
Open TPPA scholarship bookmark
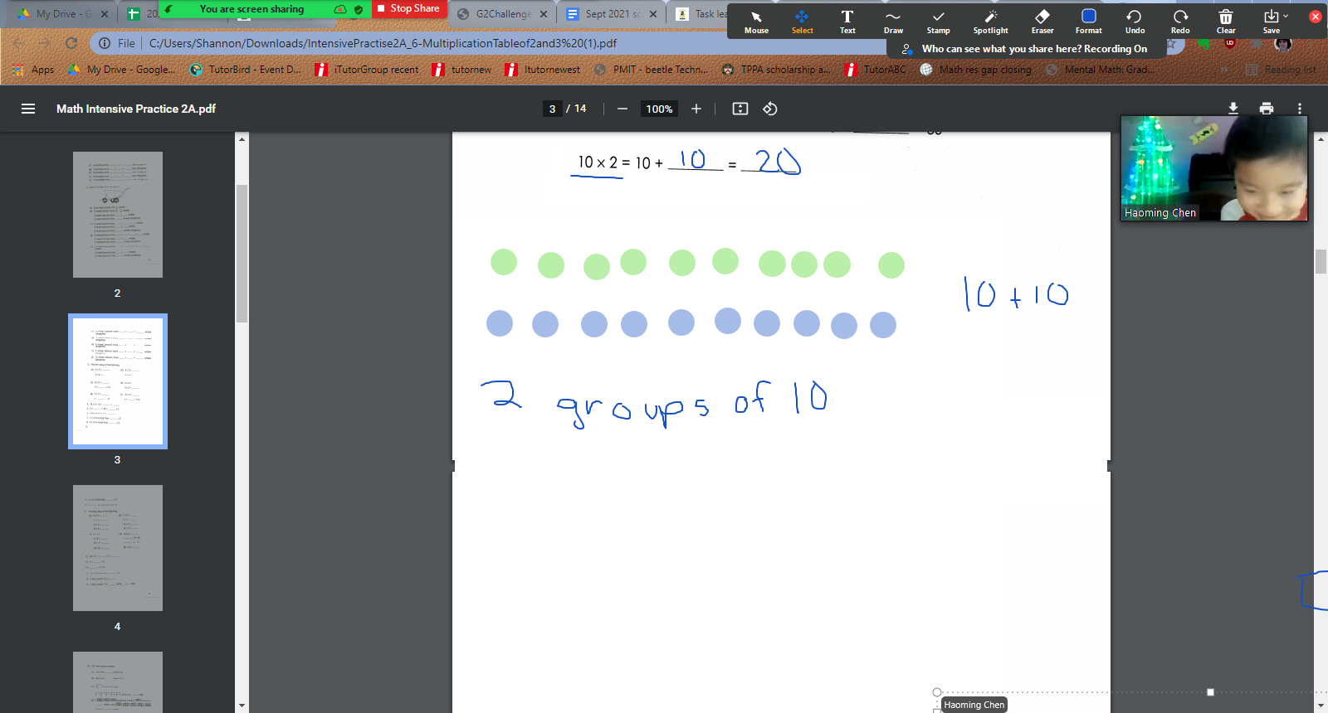(776, 70)
